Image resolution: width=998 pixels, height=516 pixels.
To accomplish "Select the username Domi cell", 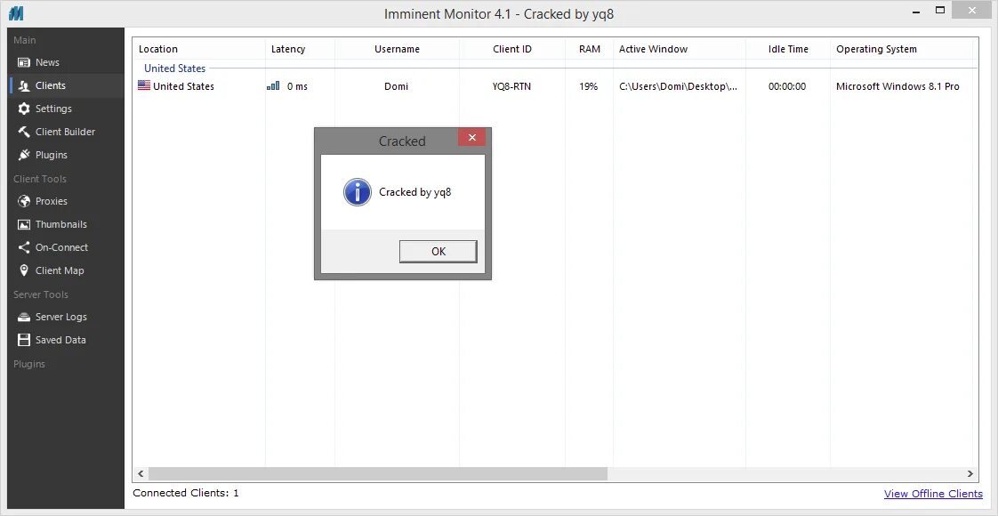I will tap(397, 86).
